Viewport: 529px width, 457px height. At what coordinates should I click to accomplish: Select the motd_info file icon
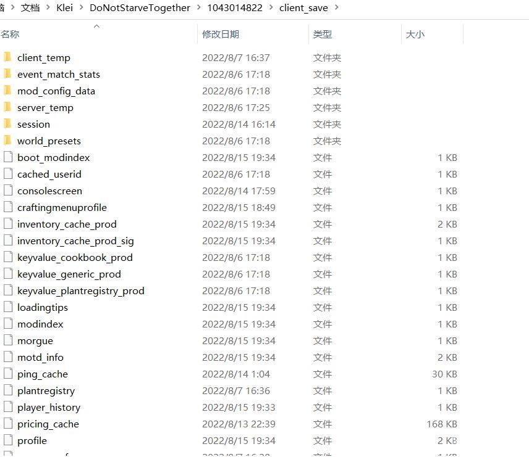(x=8, y=357)
